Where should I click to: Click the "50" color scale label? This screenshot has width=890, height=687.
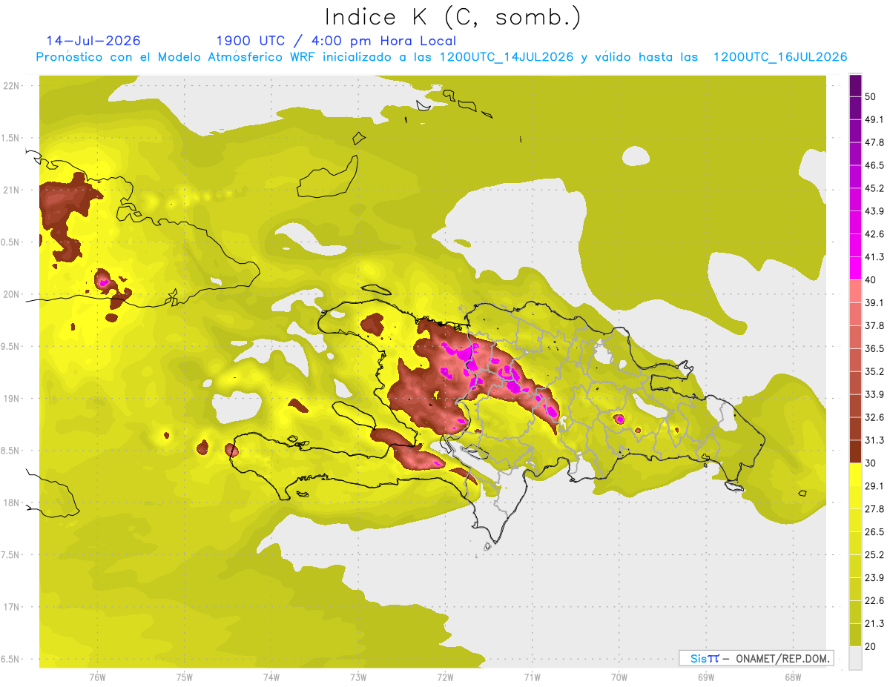coord(871,96)
